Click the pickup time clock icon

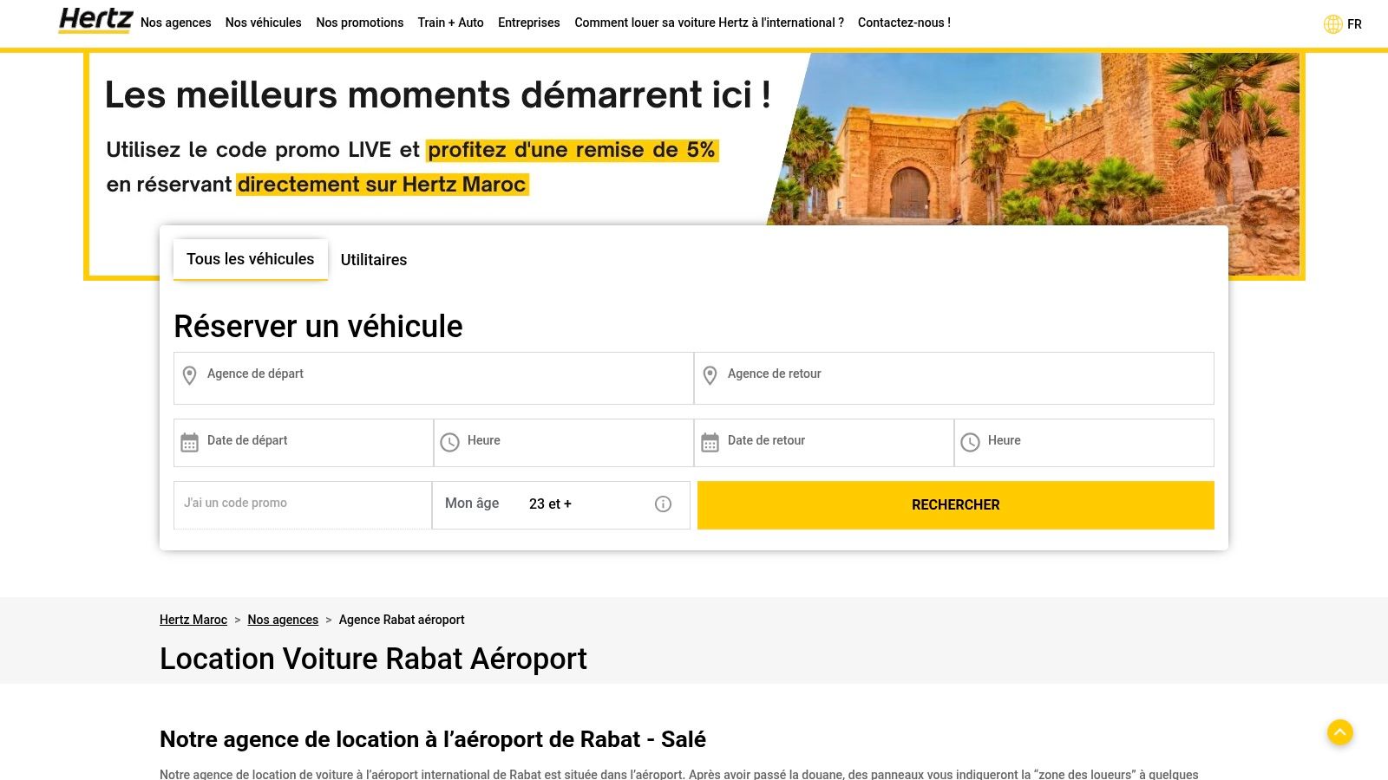click(x=449, y=442)
